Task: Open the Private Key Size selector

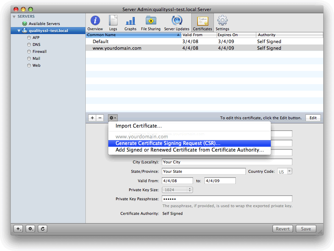Action: (x=177, y=190)
